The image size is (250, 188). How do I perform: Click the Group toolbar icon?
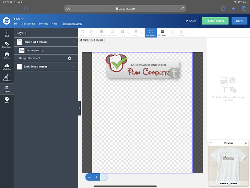[173, 33]
